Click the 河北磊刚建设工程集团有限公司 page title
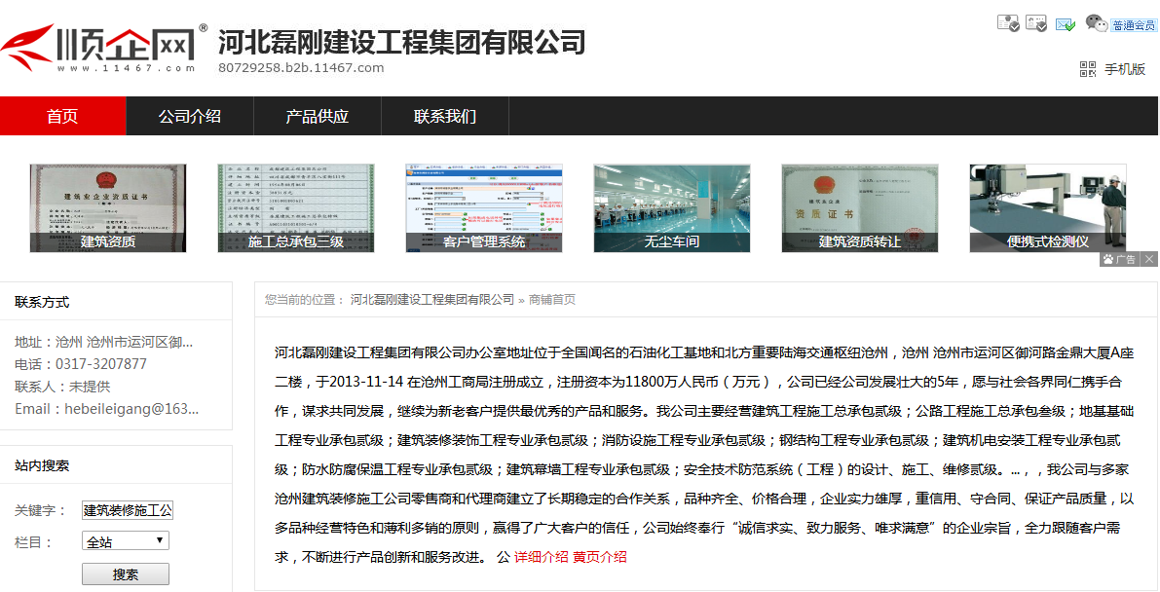 pos(401,42)
